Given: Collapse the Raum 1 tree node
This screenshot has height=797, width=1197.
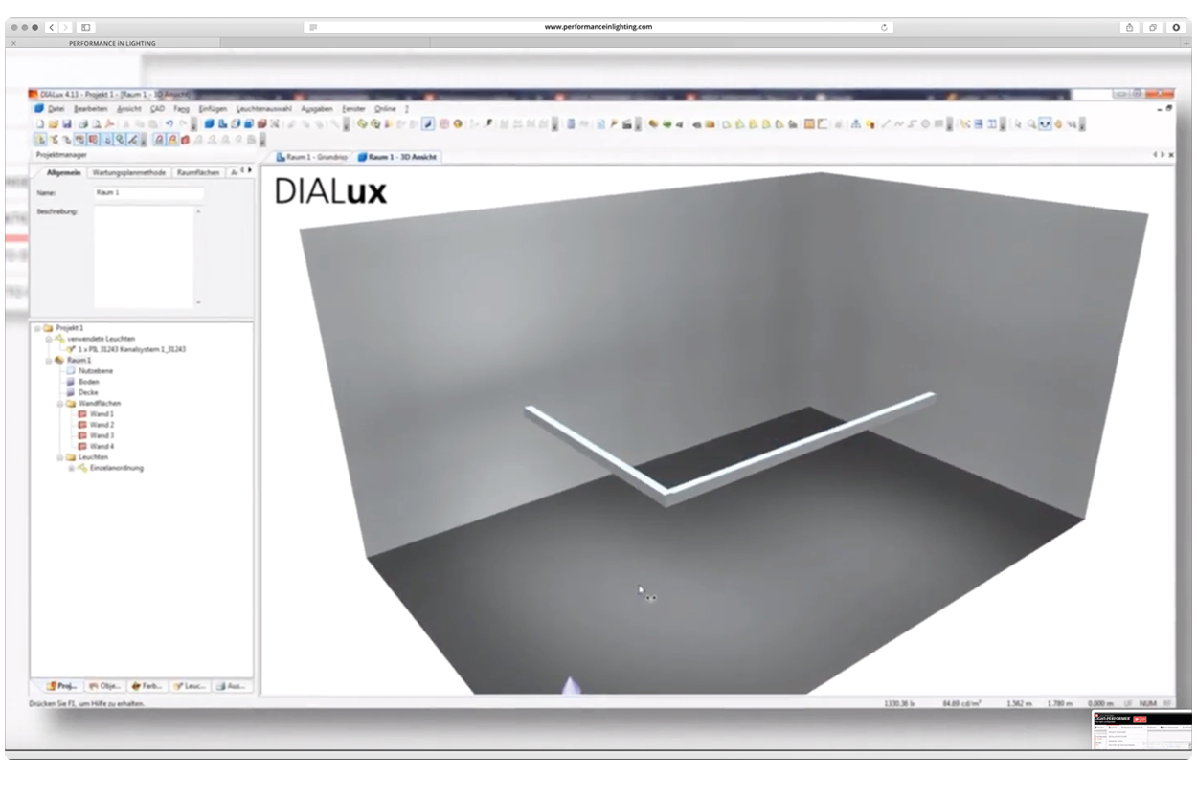Looking at the screenshot, I should [x=49, y=360].
